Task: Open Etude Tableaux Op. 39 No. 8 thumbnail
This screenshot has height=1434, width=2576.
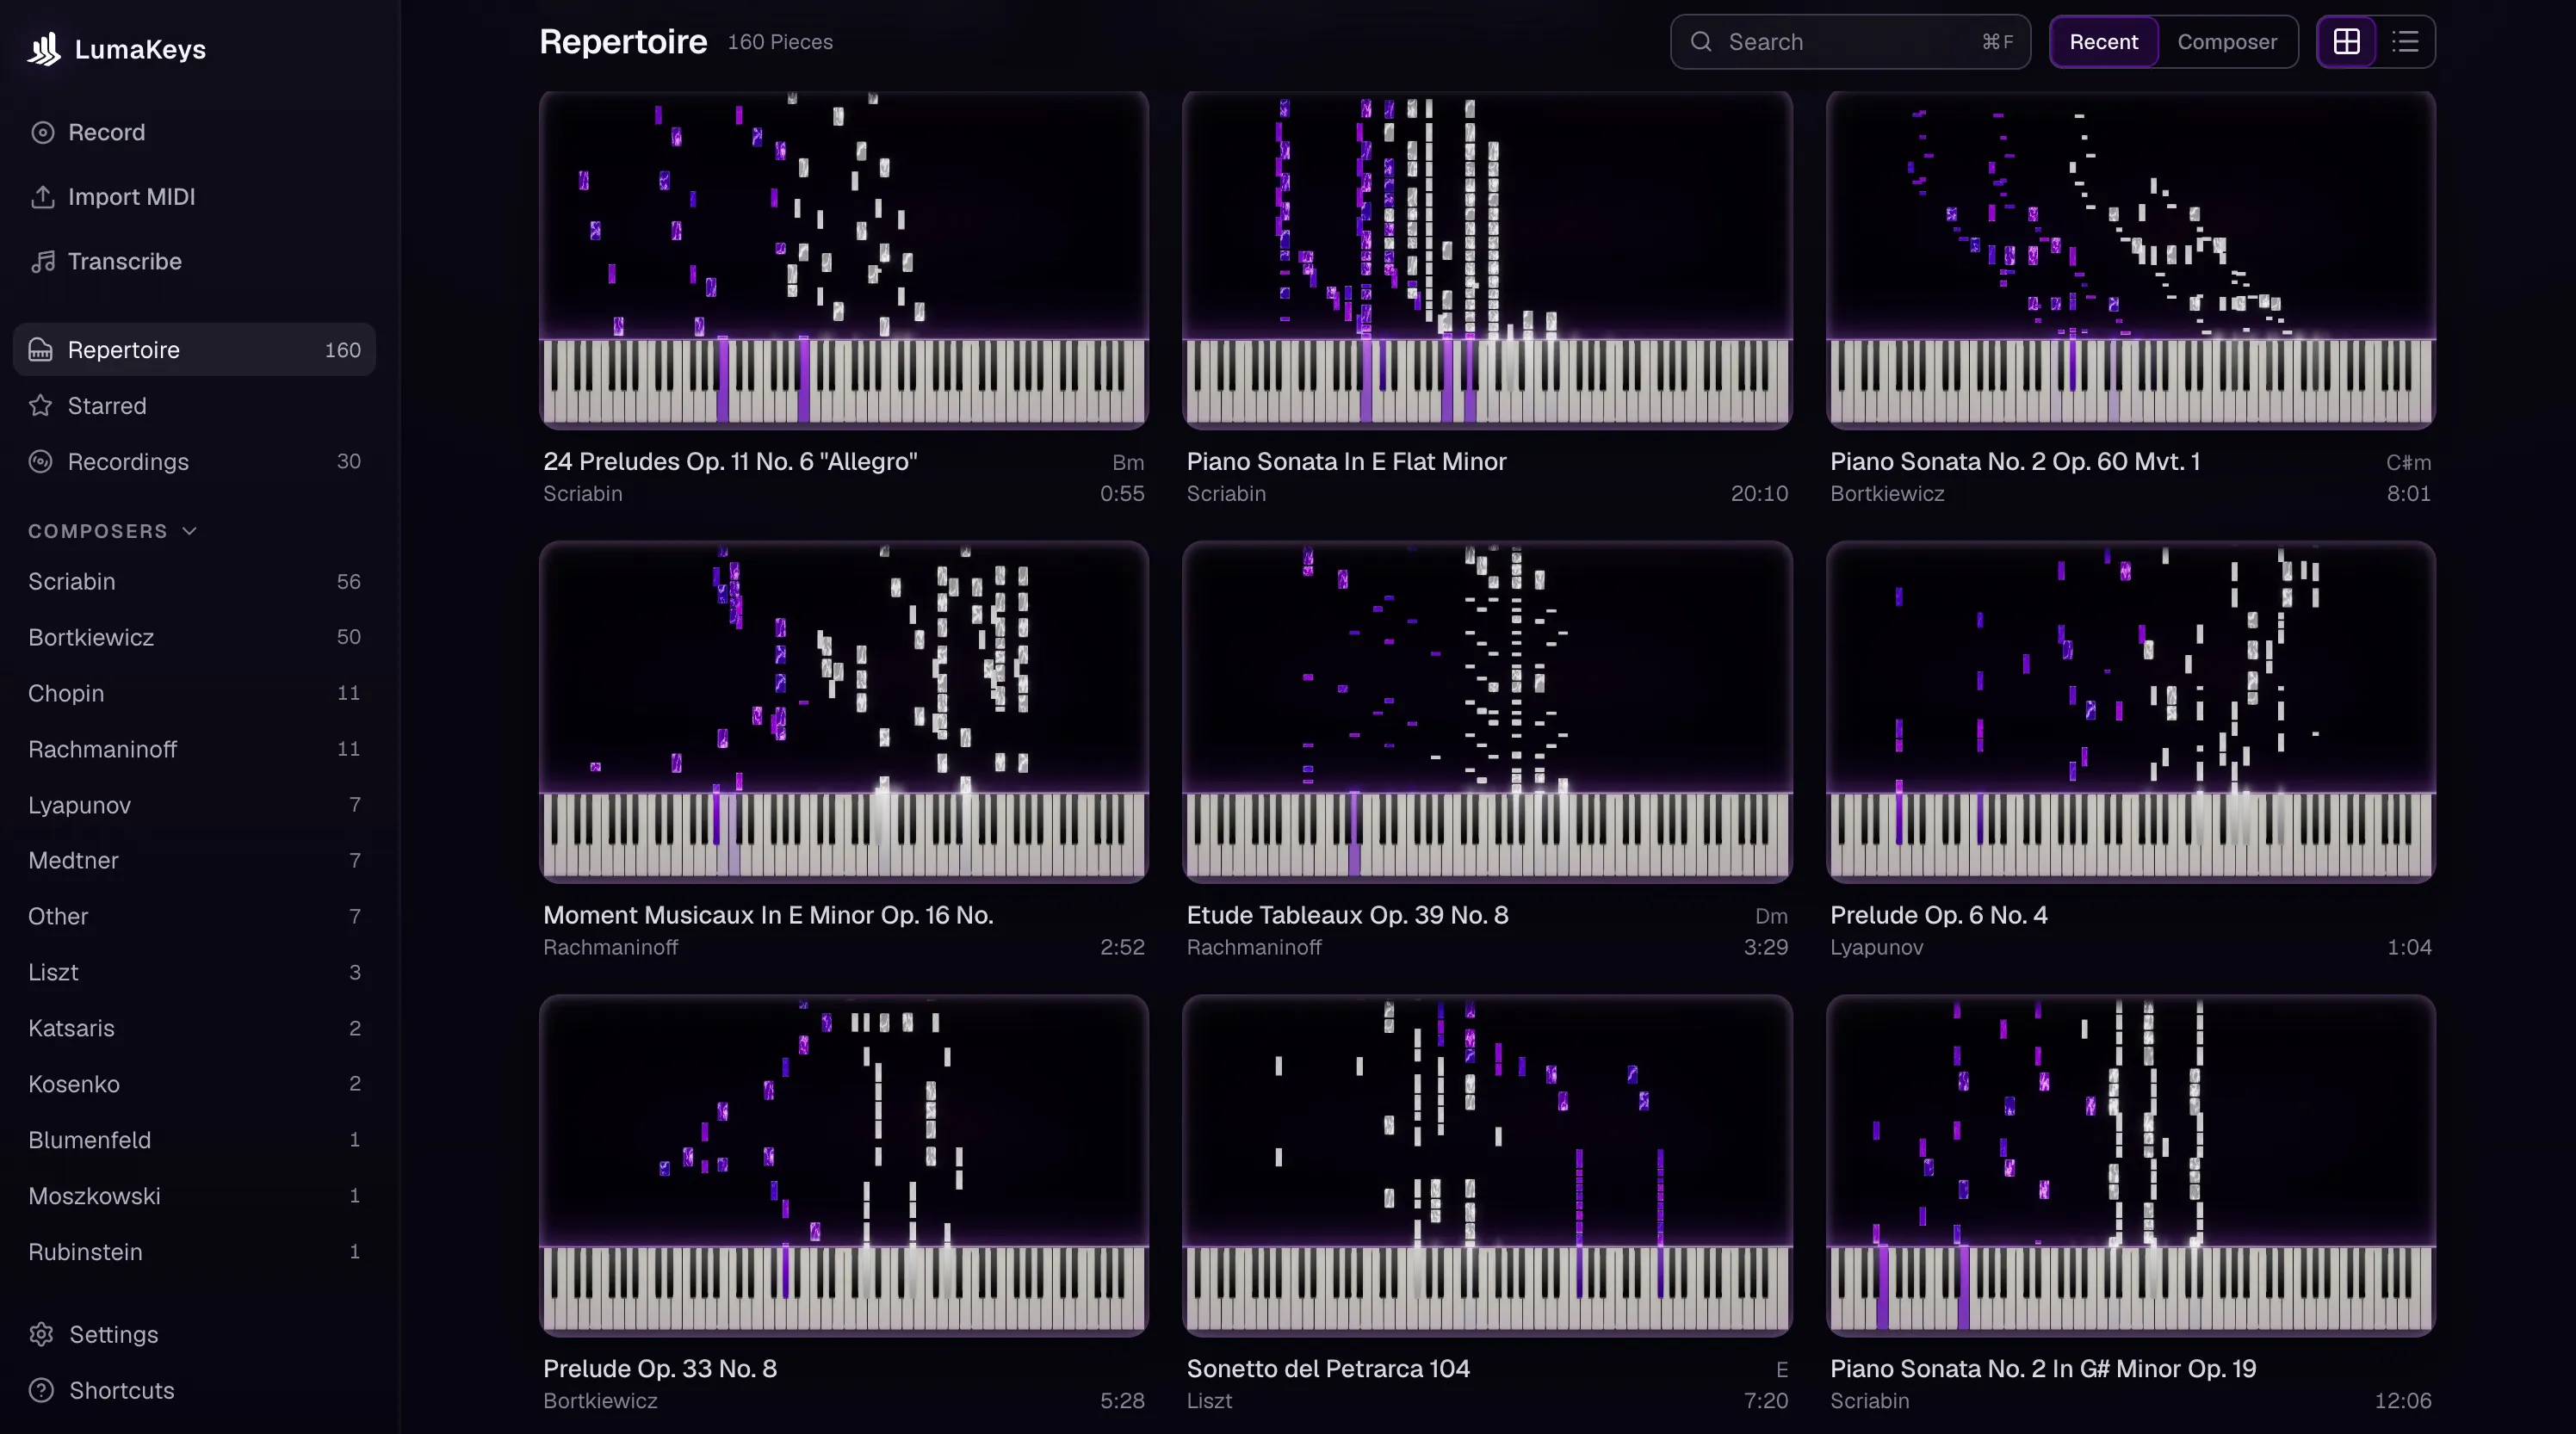Action: pyautogui.click(x=1487, y=712)
